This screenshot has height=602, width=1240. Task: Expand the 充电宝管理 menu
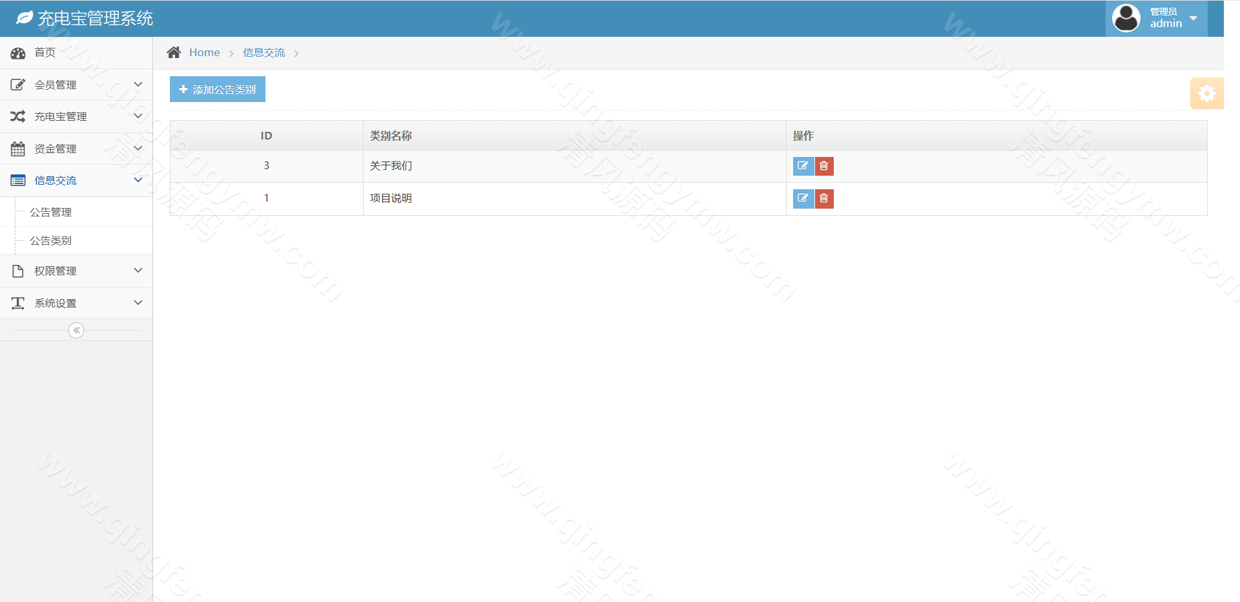tap(76, 116)
